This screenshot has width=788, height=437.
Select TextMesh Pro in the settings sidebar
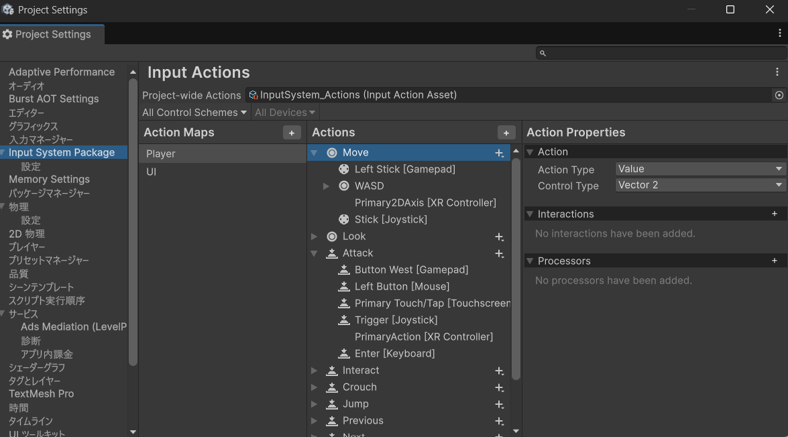coord(43,393)
